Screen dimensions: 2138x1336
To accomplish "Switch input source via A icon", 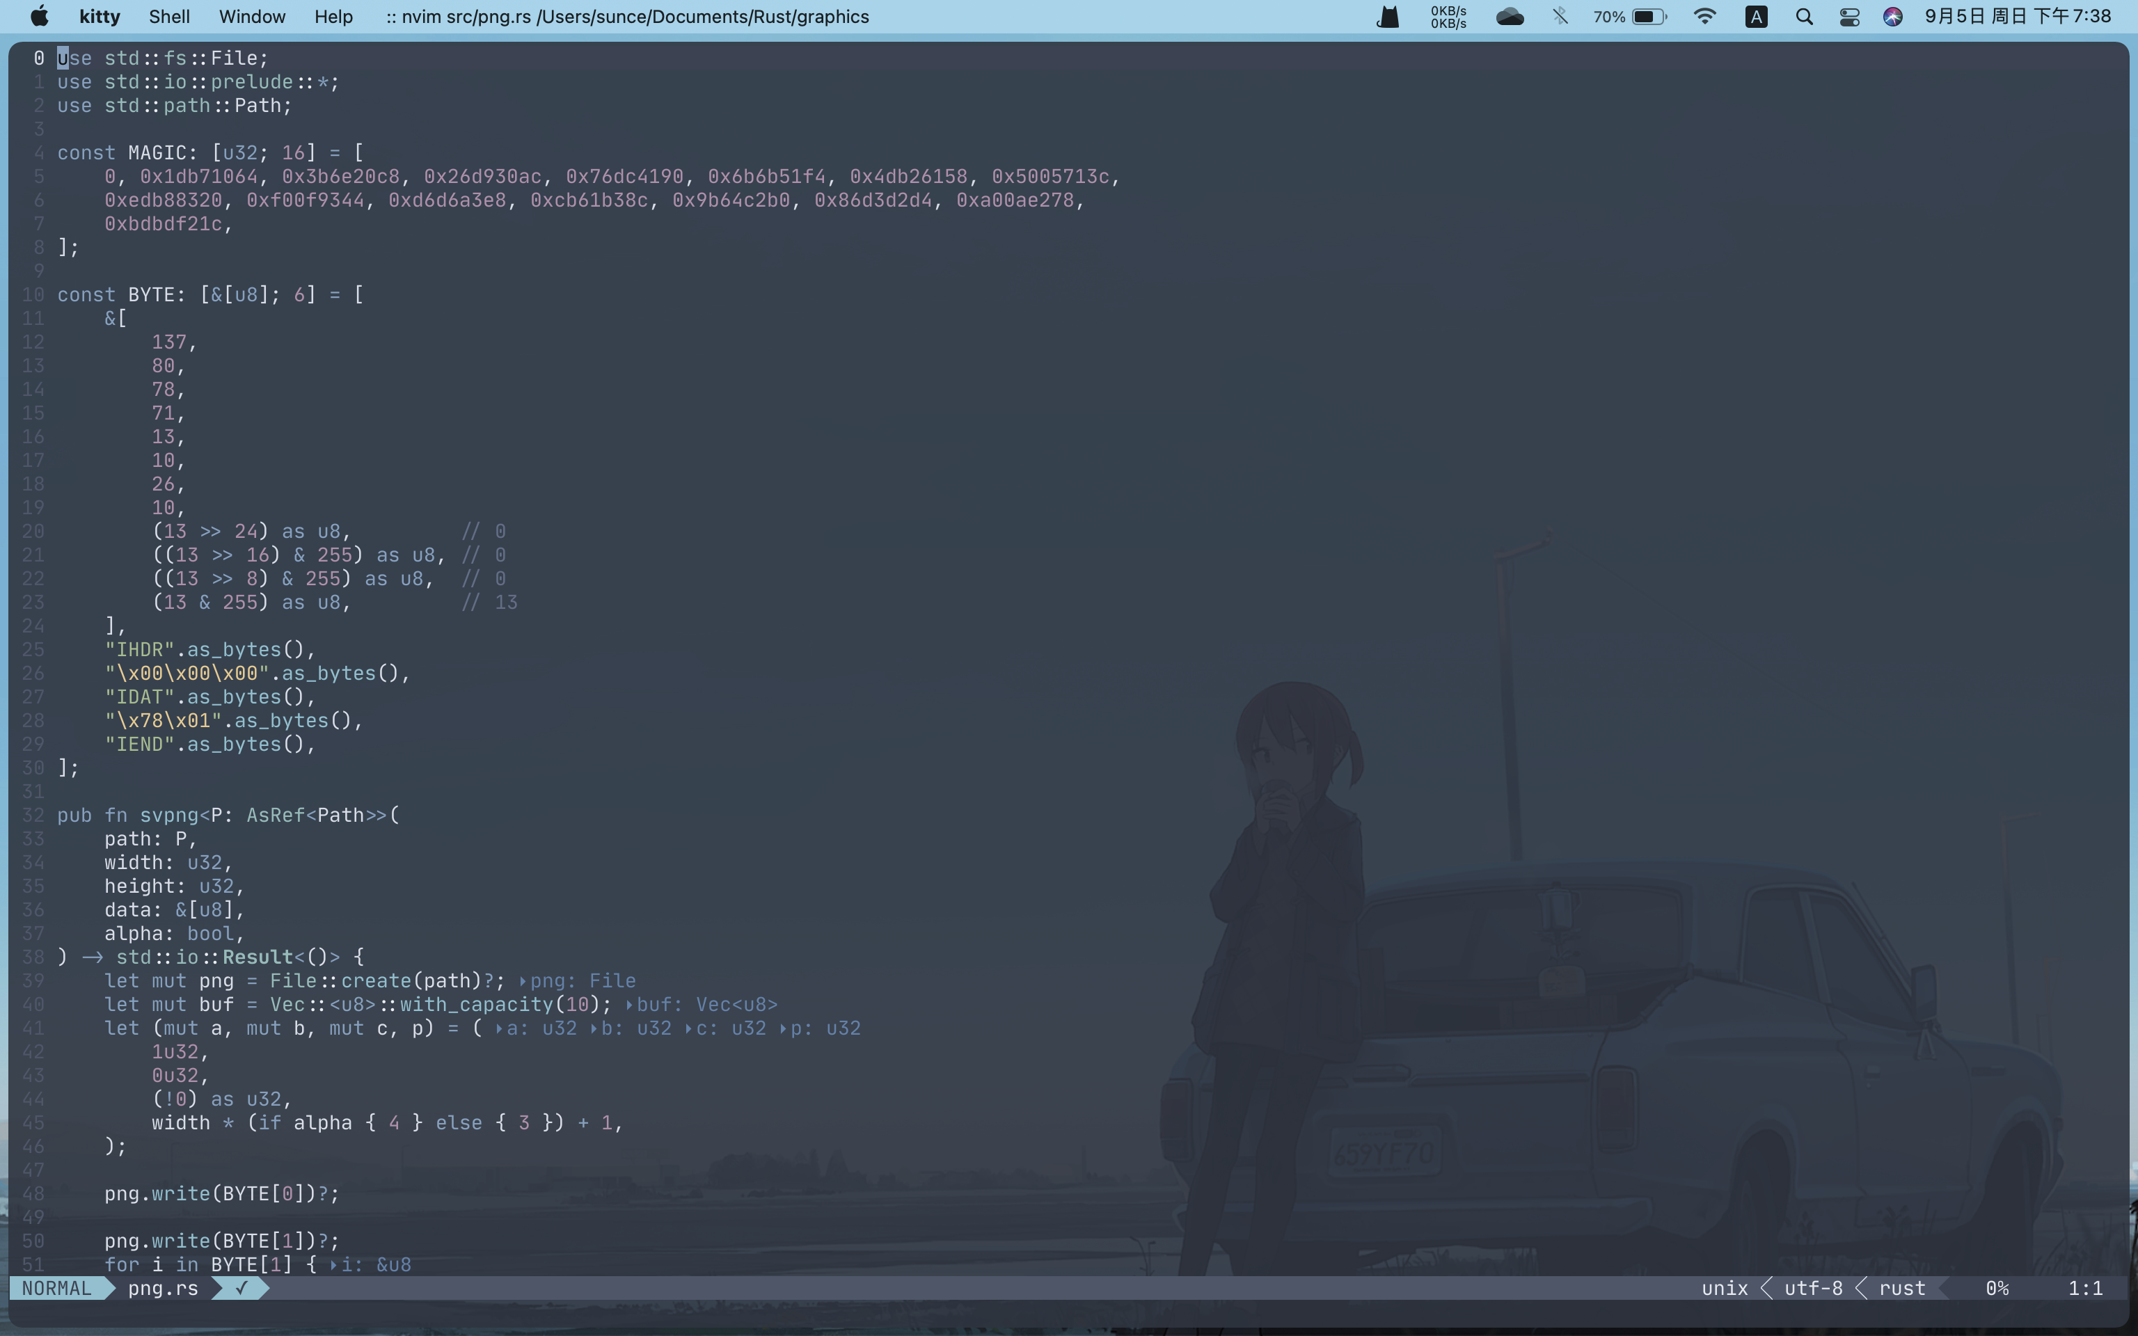I will (1757, 16).
